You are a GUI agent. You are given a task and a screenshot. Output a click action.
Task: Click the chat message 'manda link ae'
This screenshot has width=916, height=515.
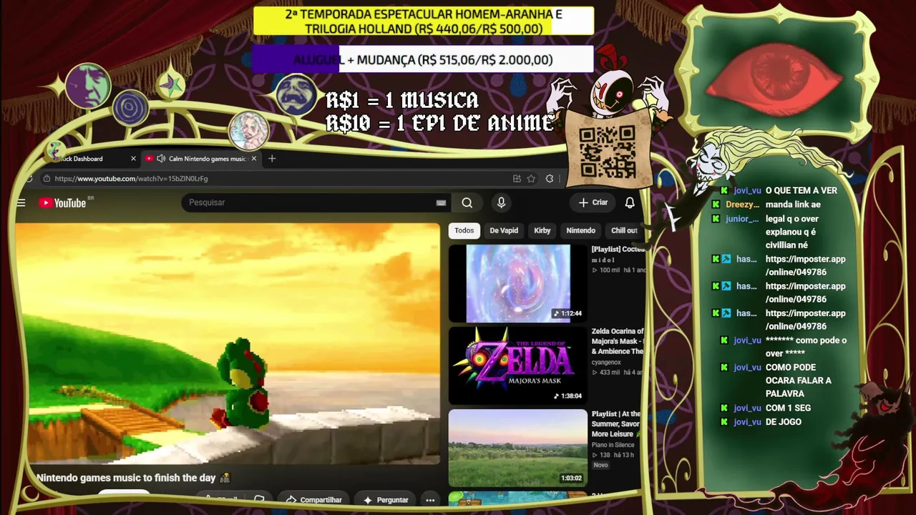click(793, 205)
